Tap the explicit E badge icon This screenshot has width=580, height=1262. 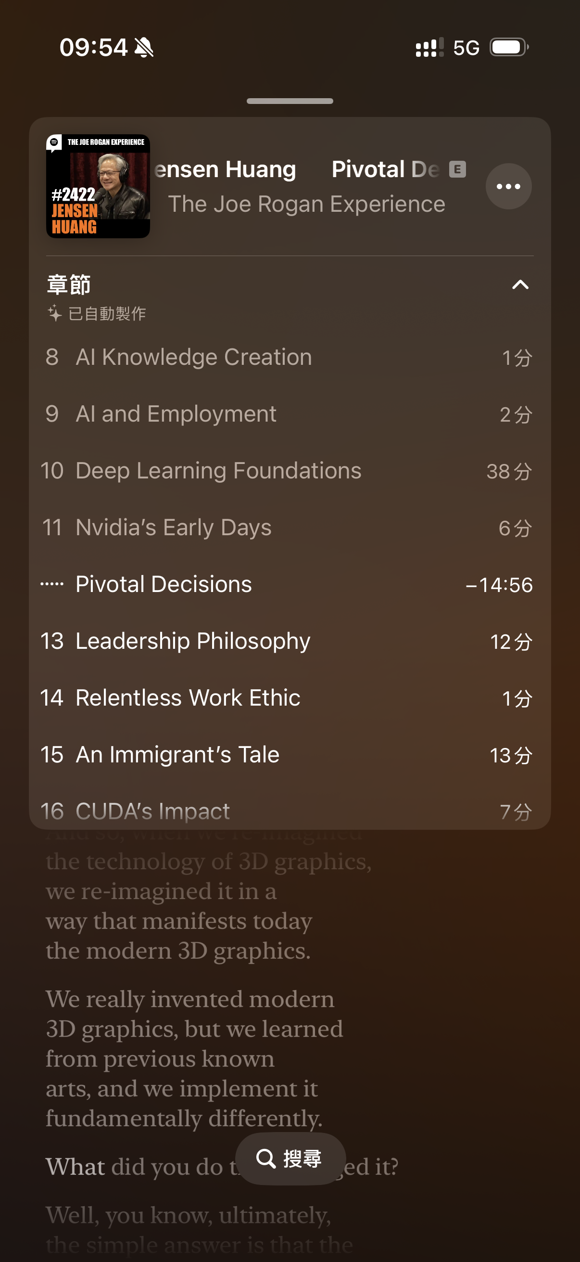[457, 169]
